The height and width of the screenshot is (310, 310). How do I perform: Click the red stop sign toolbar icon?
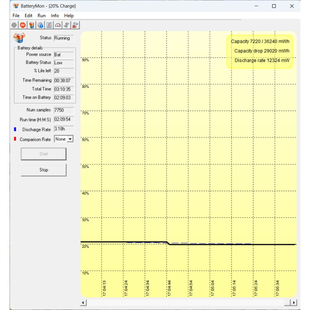pos(23,25)
